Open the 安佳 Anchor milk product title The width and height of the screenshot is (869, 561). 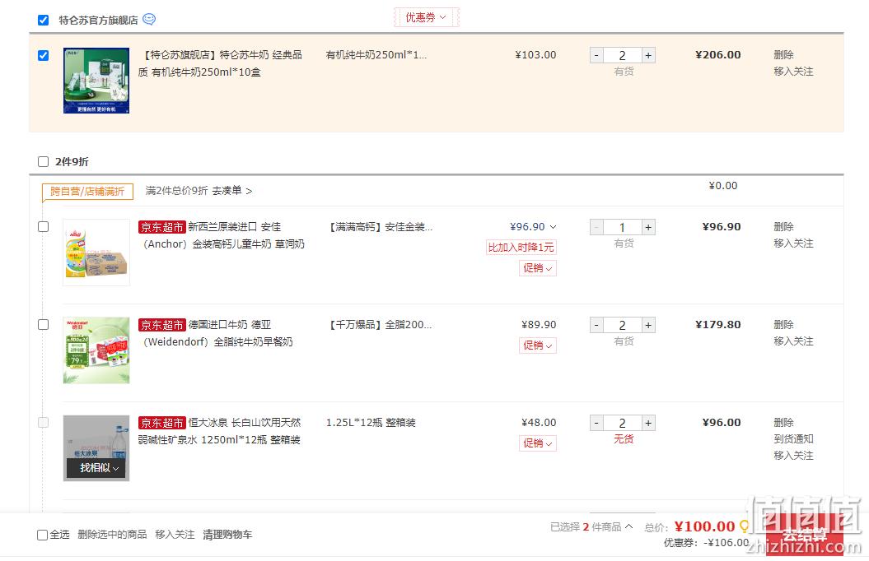click(x=222, y=236)
